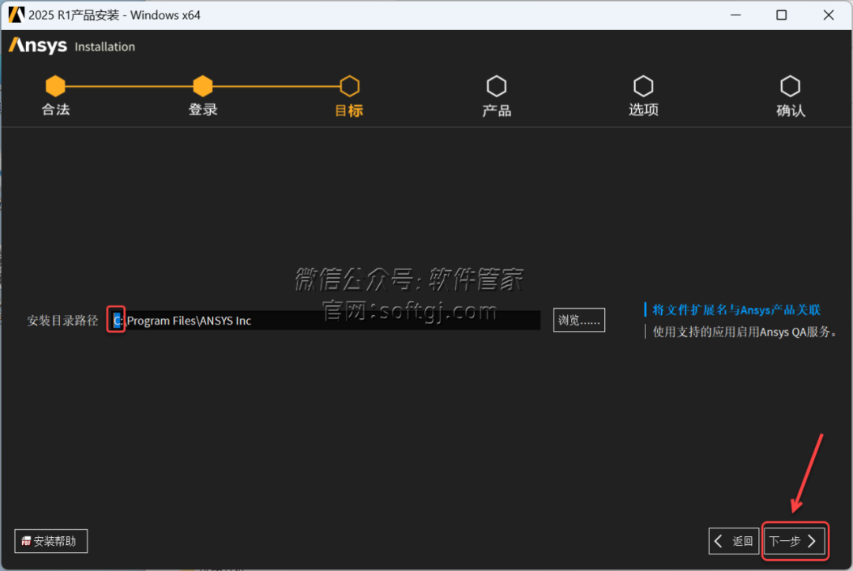Click the Installation header text
The height and width of the screenshot is (571, 853).
tap(104, 47)
